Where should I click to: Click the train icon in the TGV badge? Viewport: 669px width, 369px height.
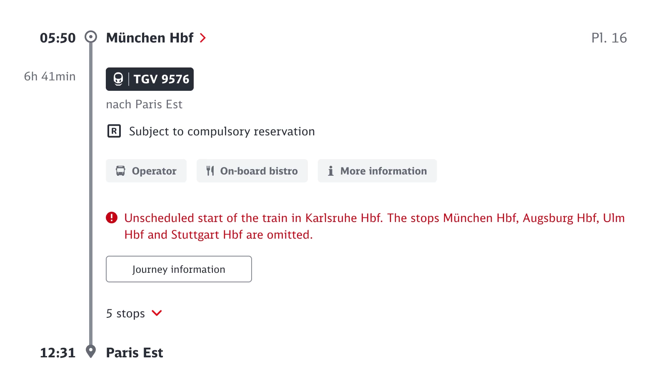(118, 79)
